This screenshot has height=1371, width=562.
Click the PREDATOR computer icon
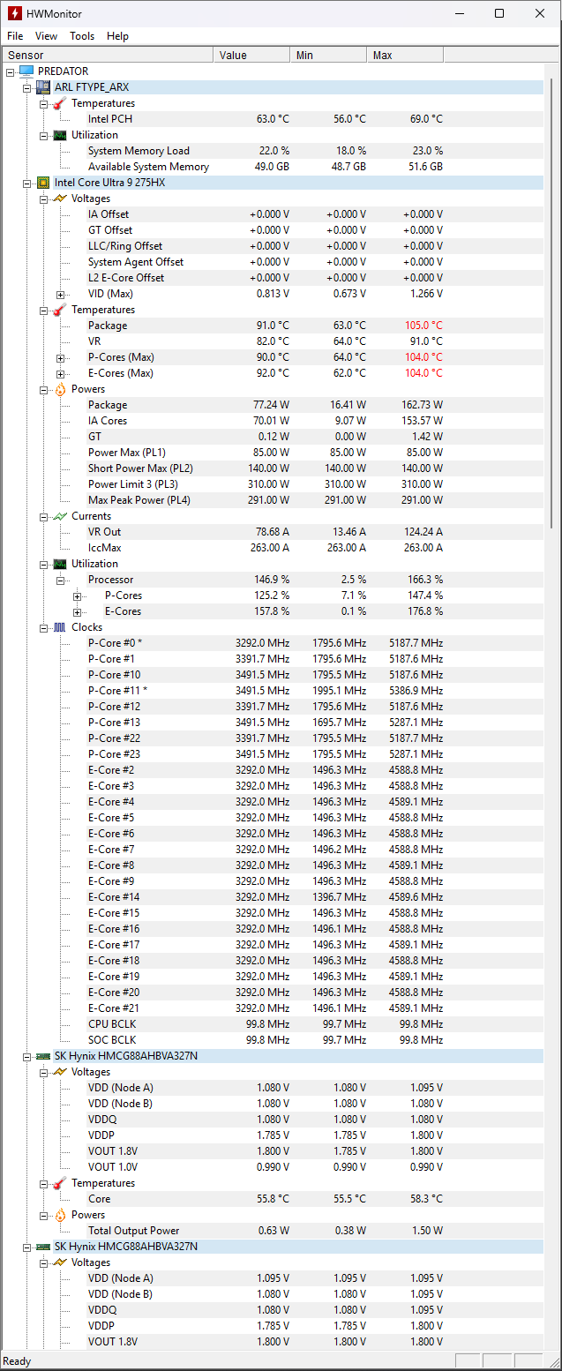coord(26,71)
